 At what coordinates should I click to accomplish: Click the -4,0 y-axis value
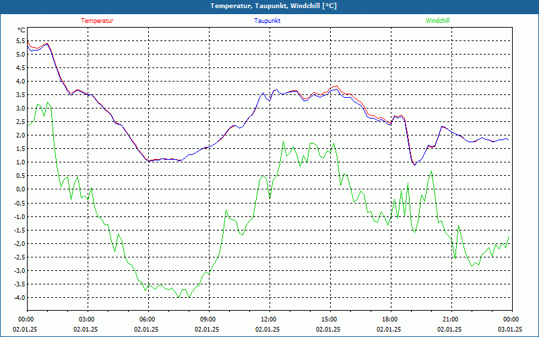click(20, 297)
